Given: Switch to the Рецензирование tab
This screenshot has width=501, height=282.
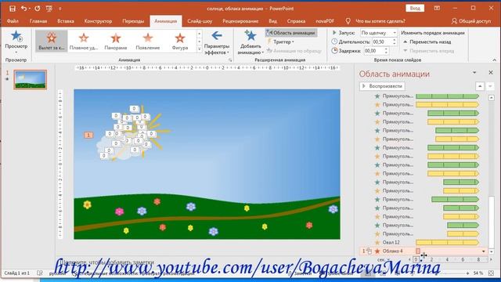Looking at the screenshot, I should tap(240, 21).
